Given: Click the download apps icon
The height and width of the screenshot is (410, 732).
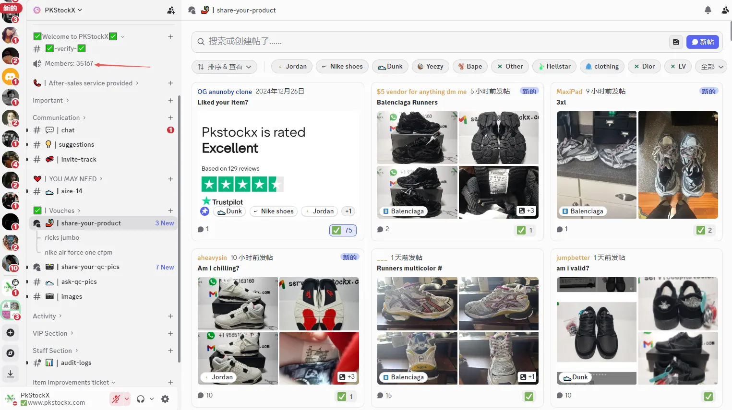Looking at the screenshot, I should (10, 374).
